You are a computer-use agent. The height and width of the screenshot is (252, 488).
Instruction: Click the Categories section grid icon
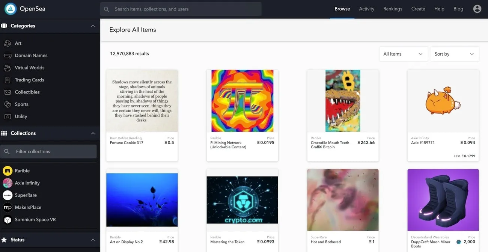pyautogui.click(x=4, y=26)
